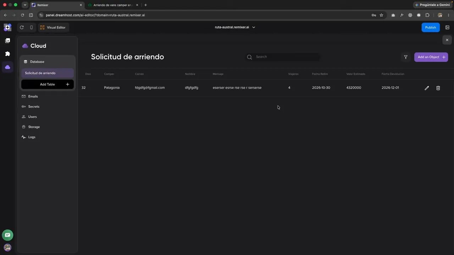Click the Add an Object button
The image size is (454, 255).
(431, 57)
